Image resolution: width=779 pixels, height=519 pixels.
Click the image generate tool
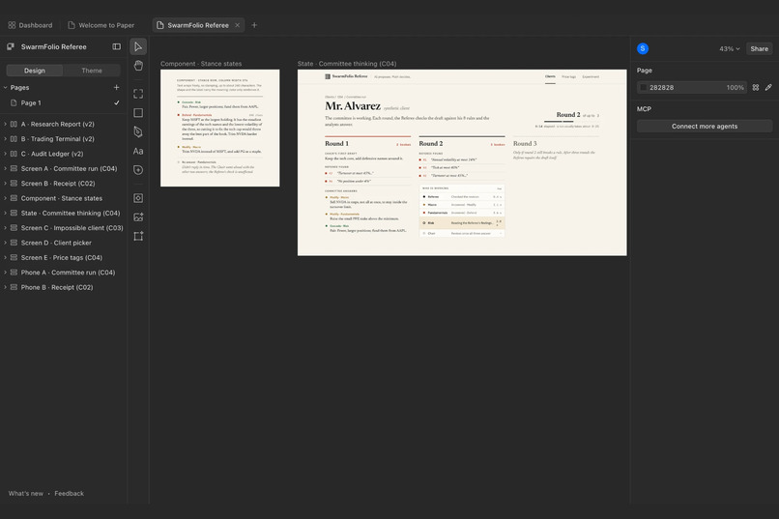click(x=138, y=217)
